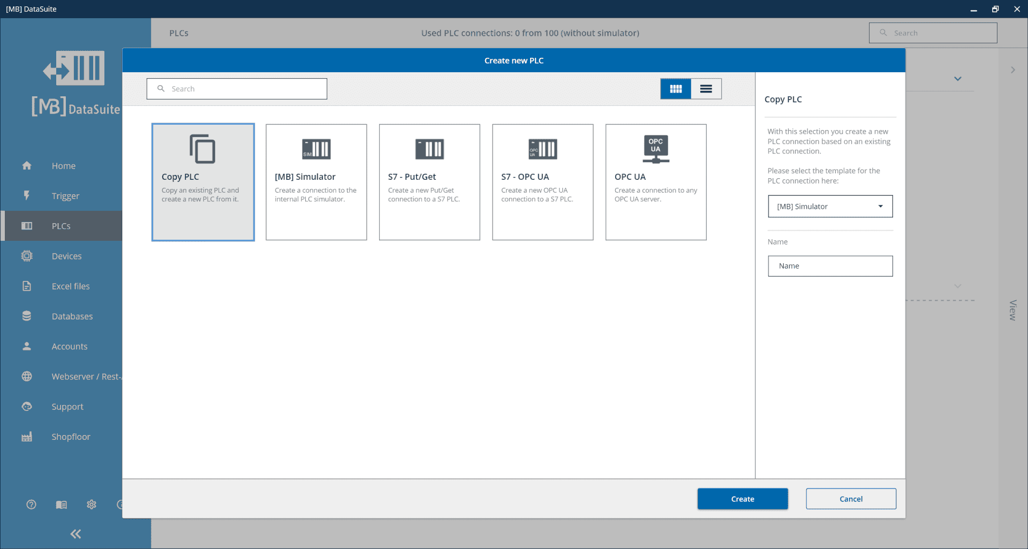Screen dimensions: 1028x549
Task: Open the View side panel tab
Action: 1012,310
